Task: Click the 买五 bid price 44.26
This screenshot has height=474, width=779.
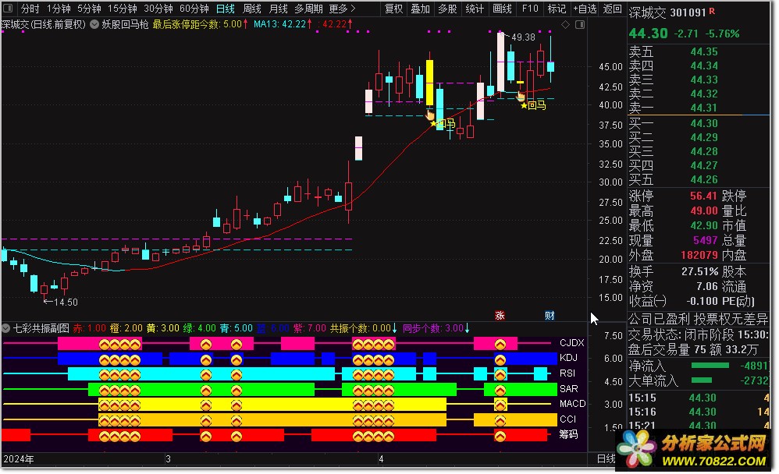Action: (x=704, y=179)
